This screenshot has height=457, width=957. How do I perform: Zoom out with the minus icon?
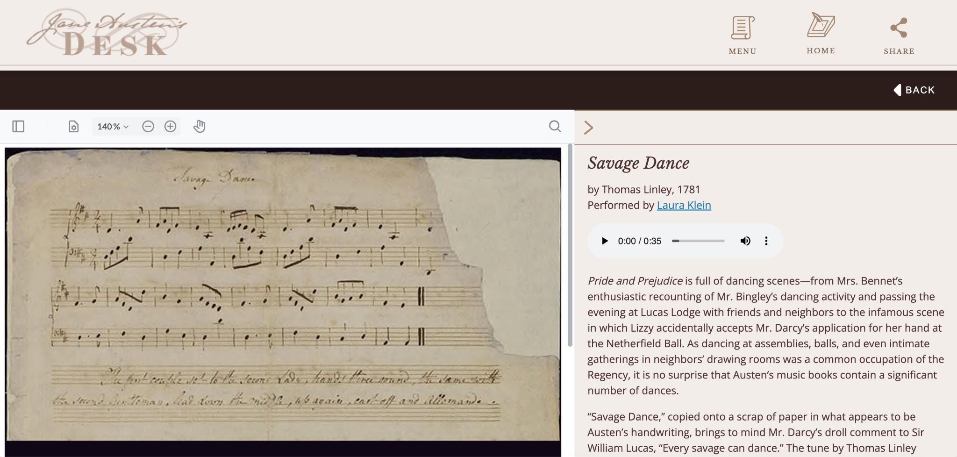tap(148, 127)
